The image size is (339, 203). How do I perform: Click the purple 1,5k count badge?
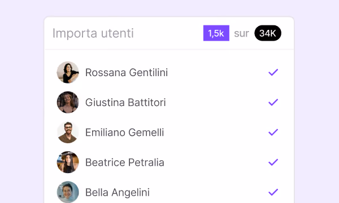(x=216, y=33)
